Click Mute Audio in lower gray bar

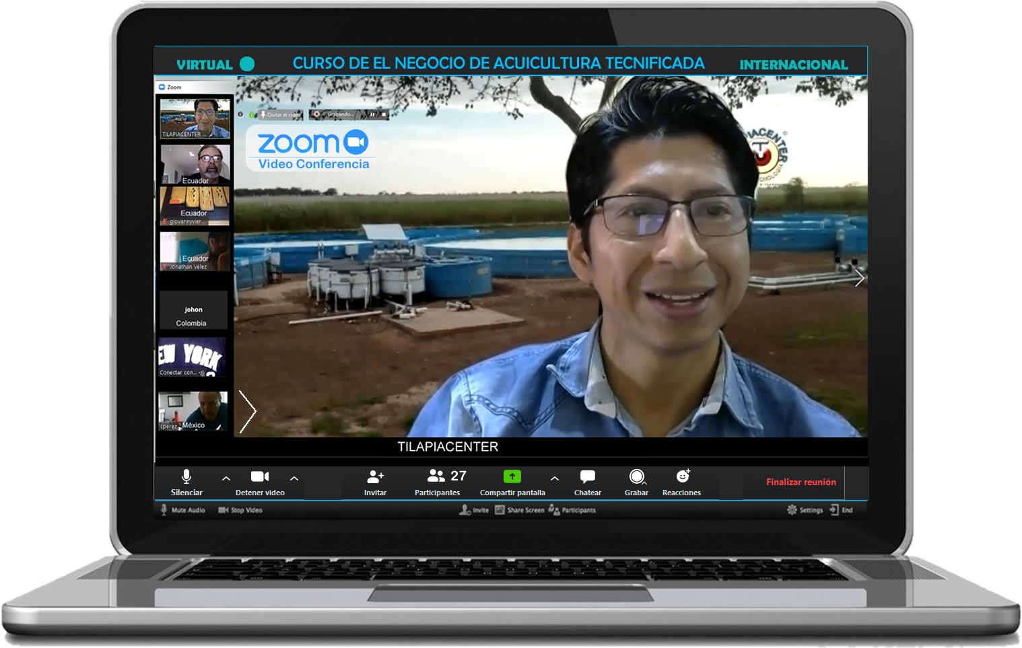(182, 510)
